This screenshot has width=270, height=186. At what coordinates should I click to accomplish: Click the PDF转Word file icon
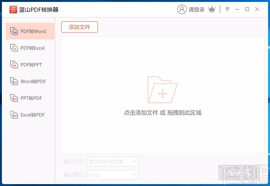click(14, 31)
